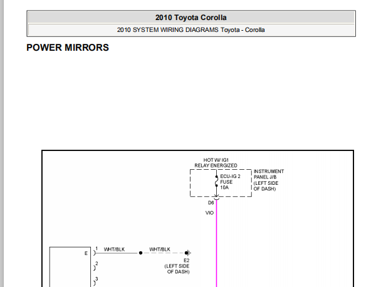Click connector pin 2

click(x=95, y=266)
